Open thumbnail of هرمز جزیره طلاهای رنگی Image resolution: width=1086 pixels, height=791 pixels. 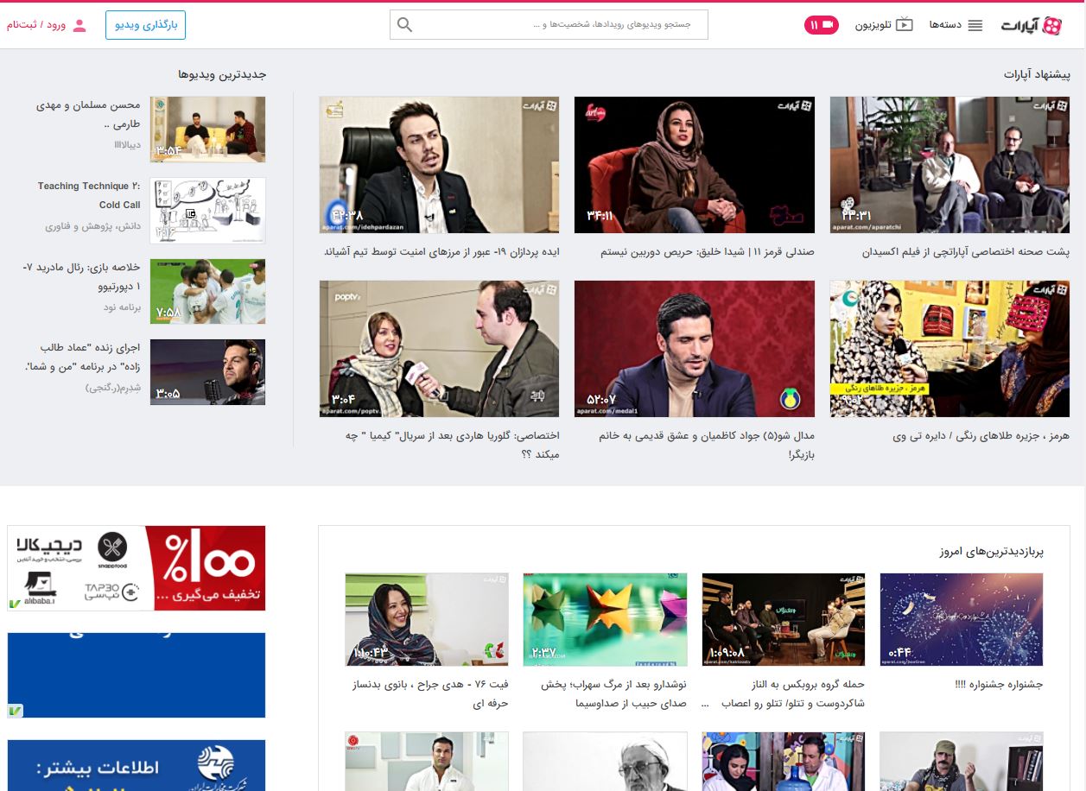949,349
